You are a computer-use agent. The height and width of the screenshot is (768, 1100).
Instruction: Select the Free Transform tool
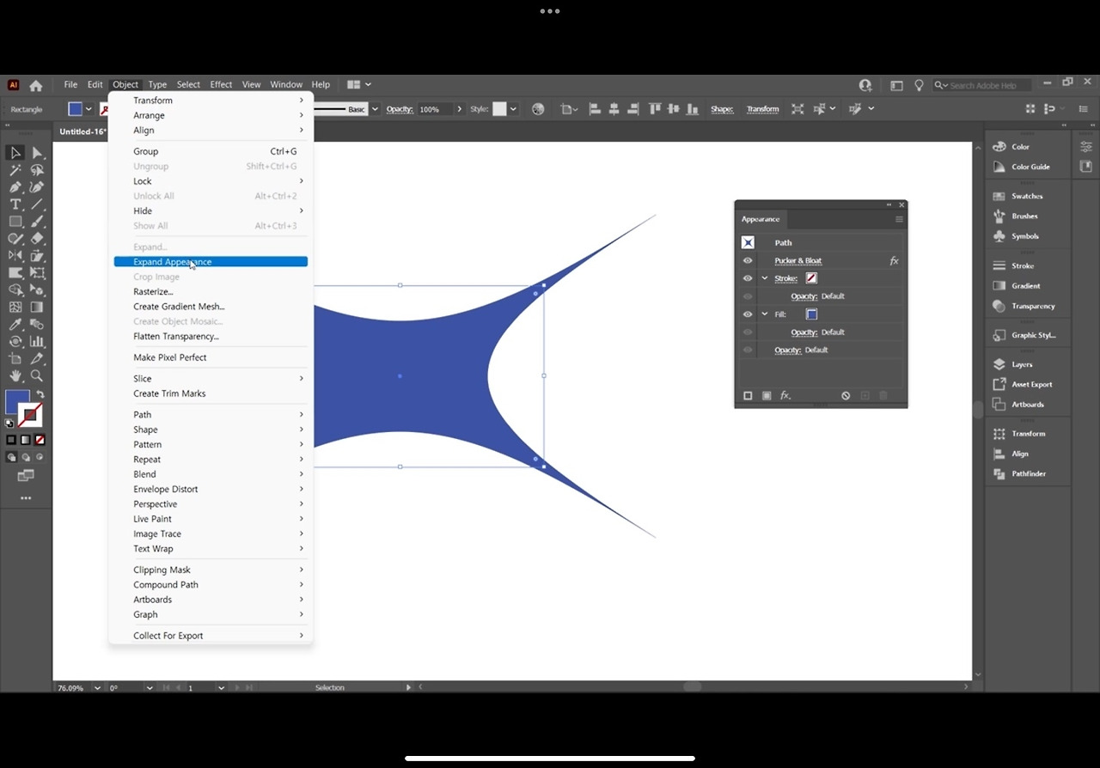[x=37, y=272]
